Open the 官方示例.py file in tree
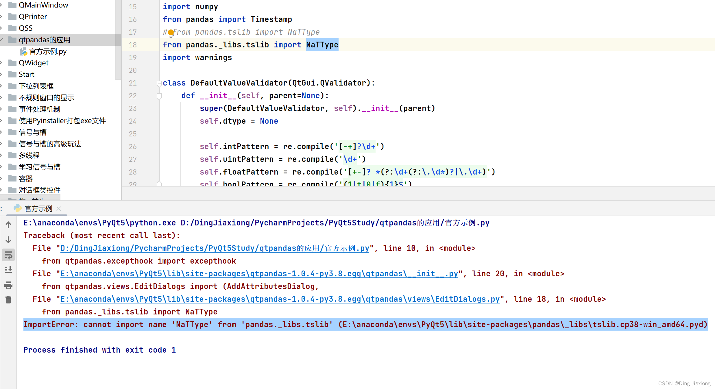Viewport: 715px width, 389px height. tap(43, 51)
